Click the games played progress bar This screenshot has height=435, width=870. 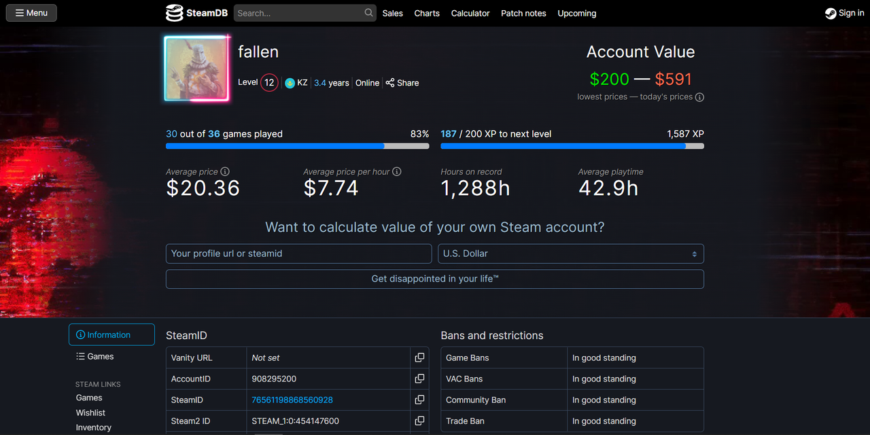click(x=298, y=146)
